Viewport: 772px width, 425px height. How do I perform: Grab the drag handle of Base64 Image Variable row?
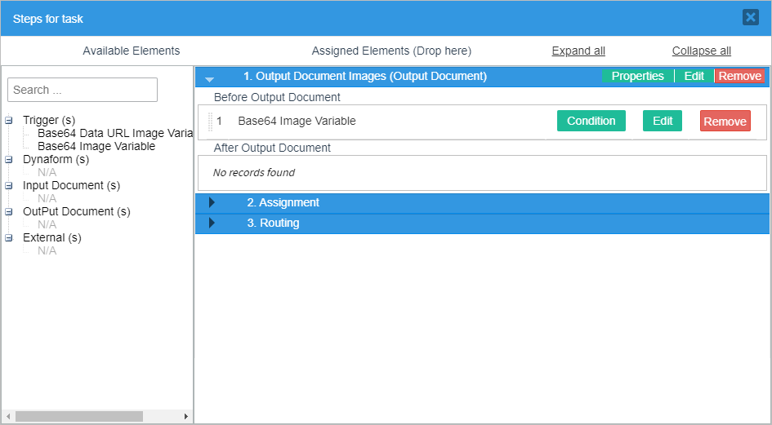pyautogui.click(x=210, y=122)
